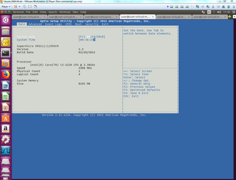Screen dimensions: 236x180
Task: Open Amazon launcher icon
Action: tap(6, 129)
